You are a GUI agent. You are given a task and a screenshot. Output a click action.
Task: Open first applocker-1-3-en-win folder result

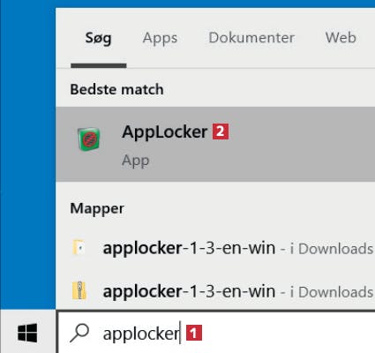pos(215,248)
